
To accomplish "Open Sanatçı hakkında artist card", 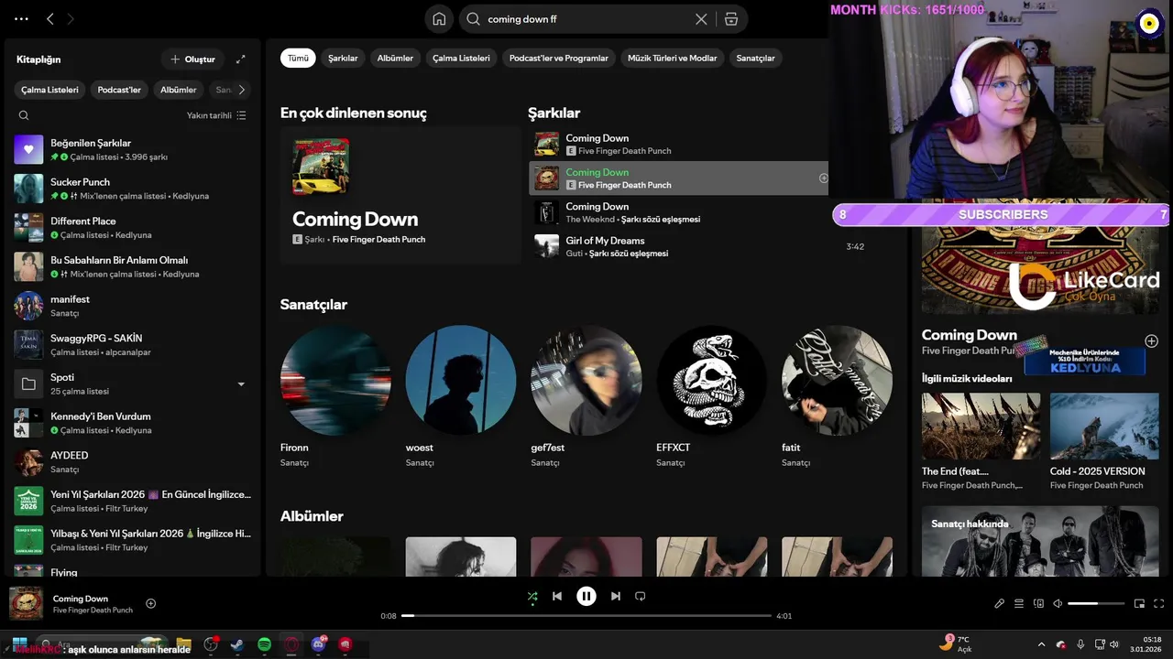I will [1040, 541].
